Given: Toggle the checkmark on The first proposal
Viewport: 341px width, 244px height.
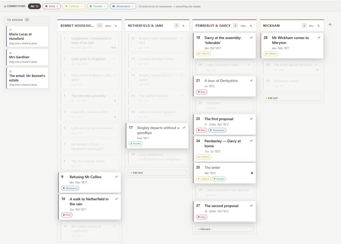Looking at the screenshot, I should coord(251,119).
